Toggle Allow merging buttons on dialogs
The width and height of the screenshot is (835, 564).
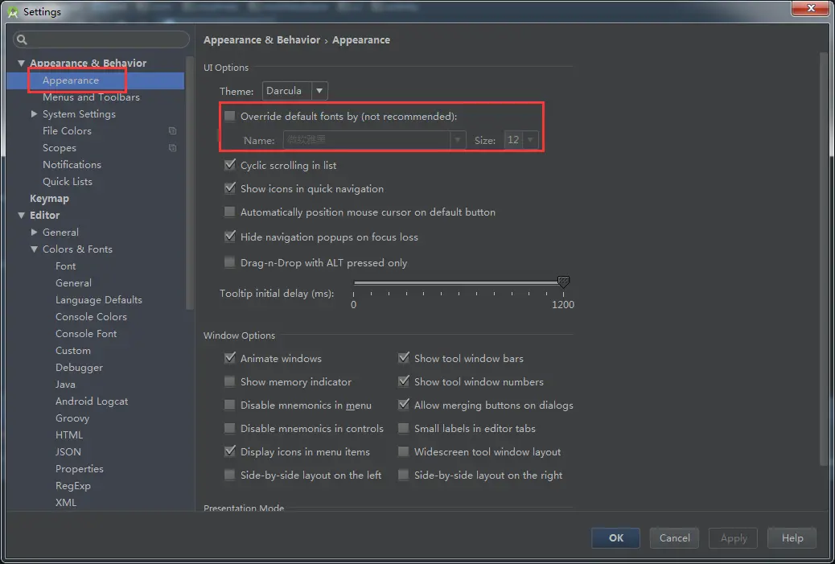(404, 406)
